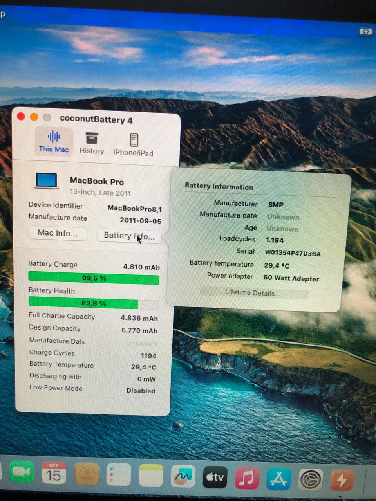376x501 pixels.
Task: Click the Mac Info... button
Action: coord(58,233)
